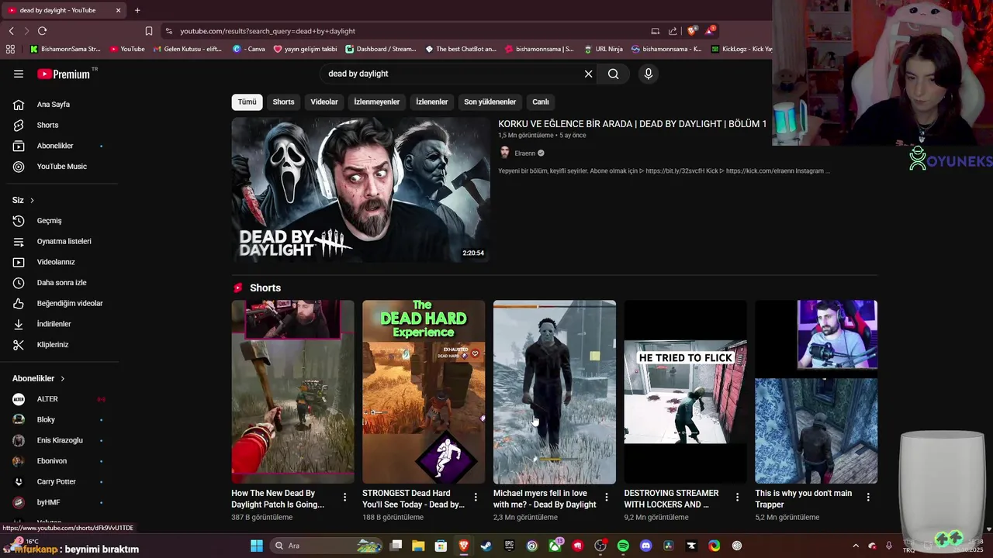
Task: Click the Canva bookmark in bookmarks bar
Action: click(249, 49)
